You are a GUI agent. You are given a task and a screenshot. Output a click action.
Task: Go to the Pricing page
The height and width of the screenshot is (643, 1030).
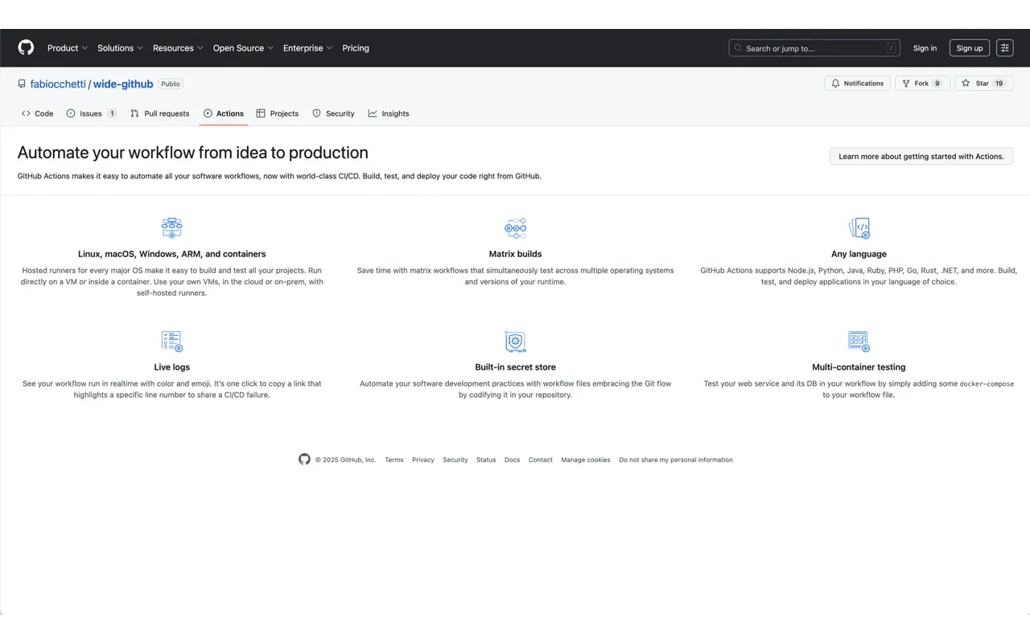point(356,48)
